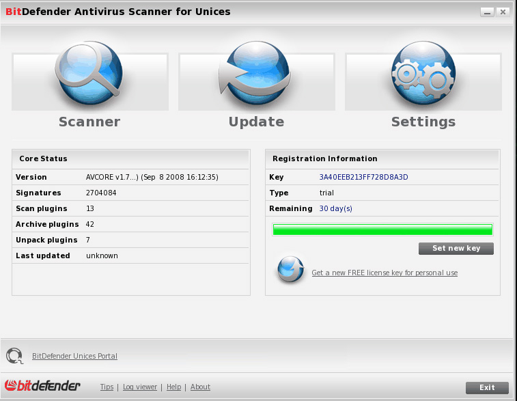Click the Archive plugins row label
This screenshot has height=401, width=517.
[47, 225]
